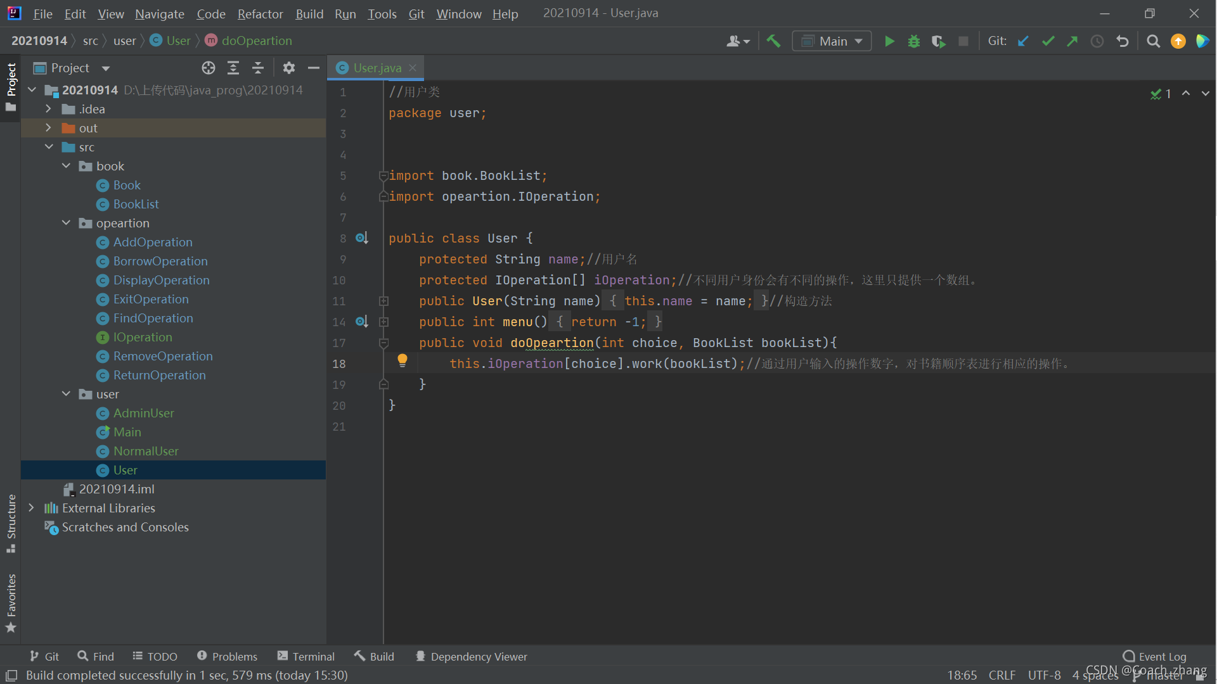Click gutter override icon on line 14
The image size is (1217, 684).
pyautogui.click(x=361, y=322)
